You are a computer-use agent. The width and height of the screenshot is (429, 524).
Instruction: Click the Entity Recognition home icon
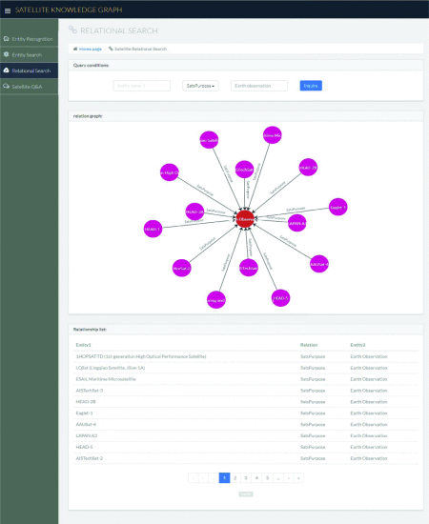pos(6,39)
